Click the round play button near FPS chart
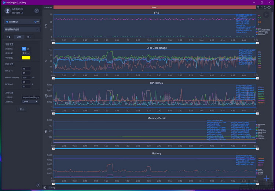This screenshot has width=275, height=191. point(266,15)
